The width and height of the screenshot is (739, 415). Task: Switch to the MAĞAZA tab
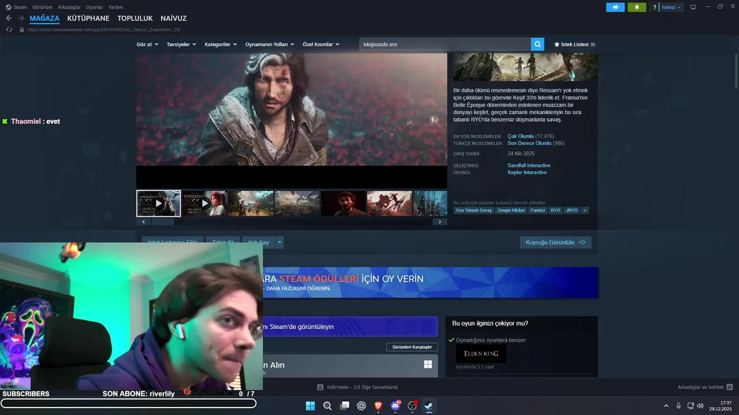coord(44,18)
